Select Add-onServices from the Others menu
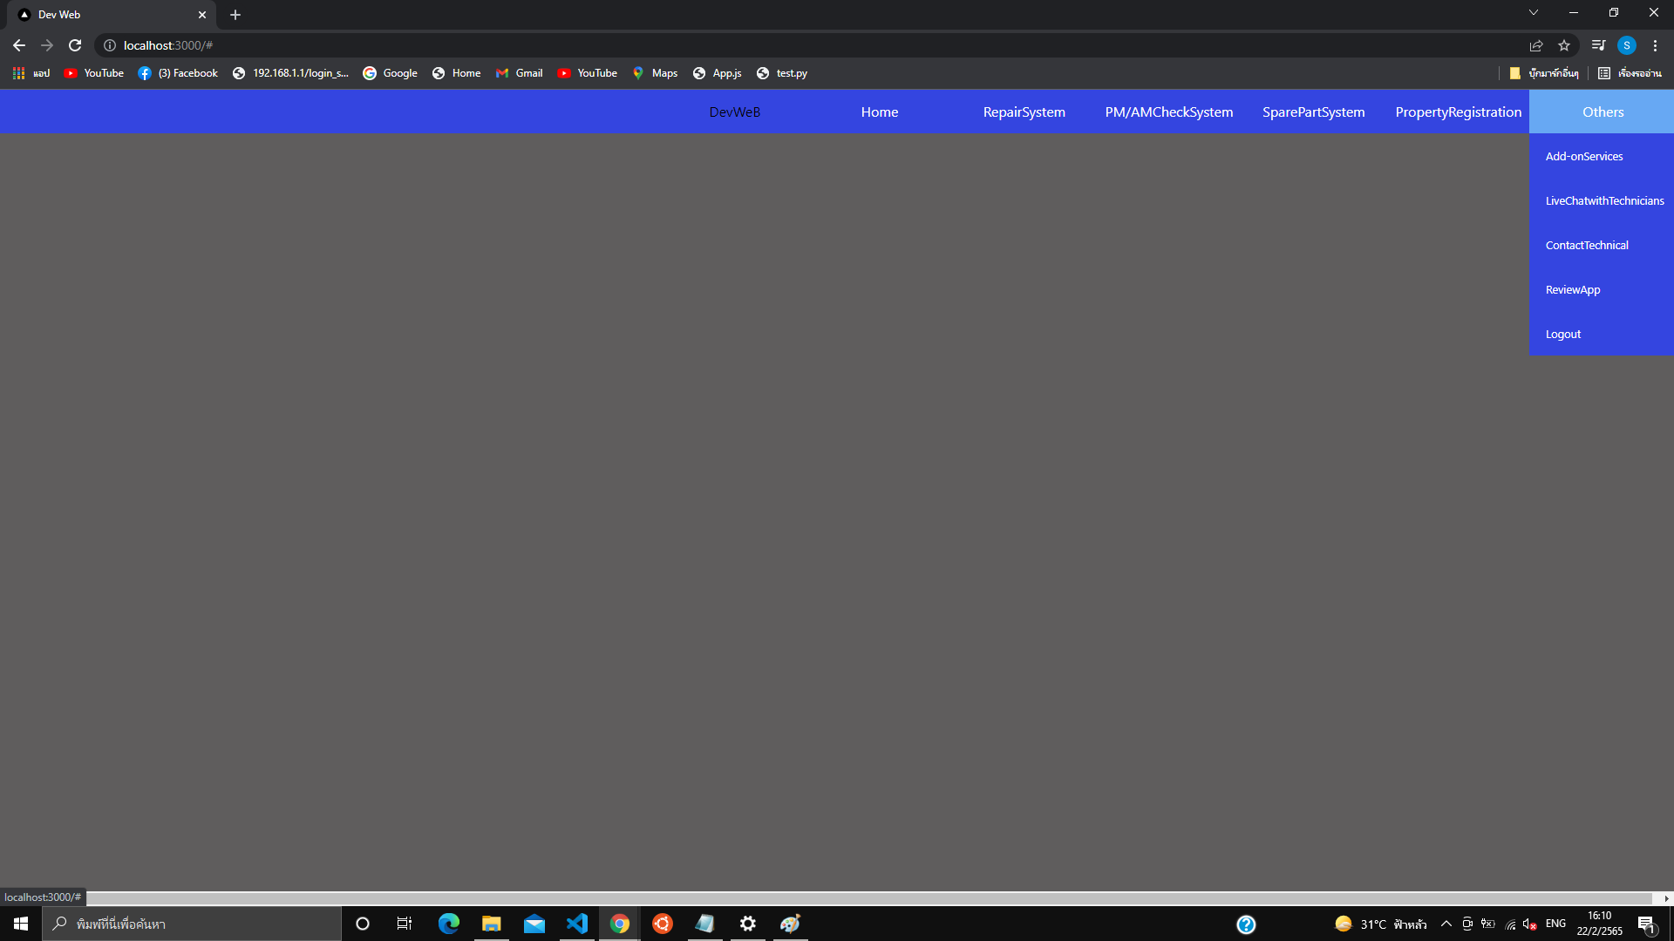1674x941 pixels. pos(1584,157)
